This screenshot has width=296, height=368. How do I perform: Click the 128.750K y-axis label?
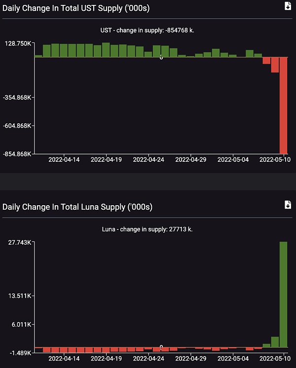tap(19, 44)
